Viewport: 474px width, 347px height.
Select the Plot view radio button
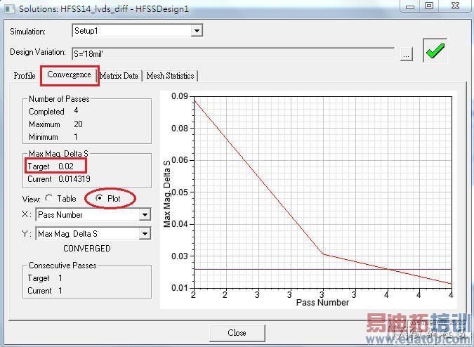(x=98, y=198)
